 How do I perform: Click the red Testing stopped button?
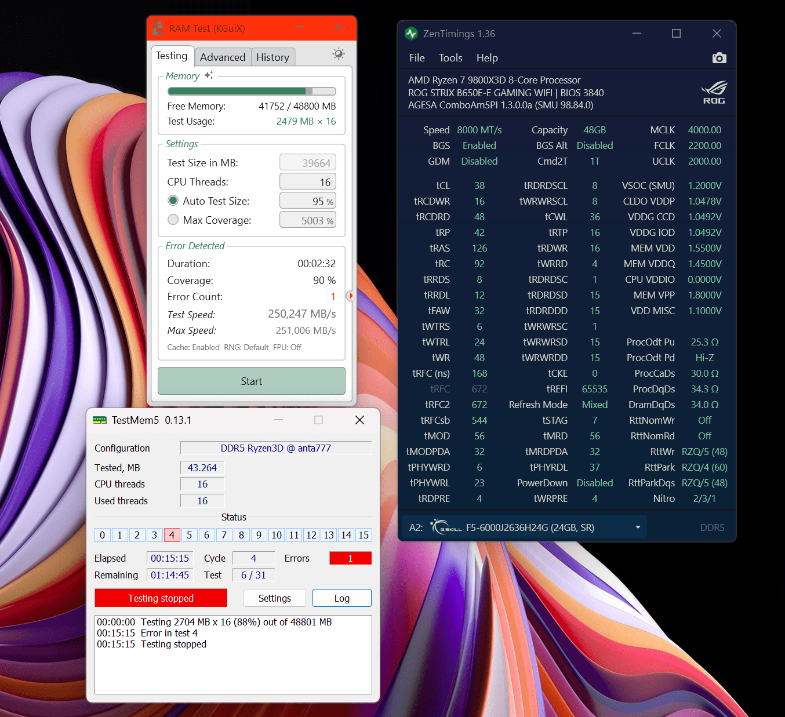161,598
